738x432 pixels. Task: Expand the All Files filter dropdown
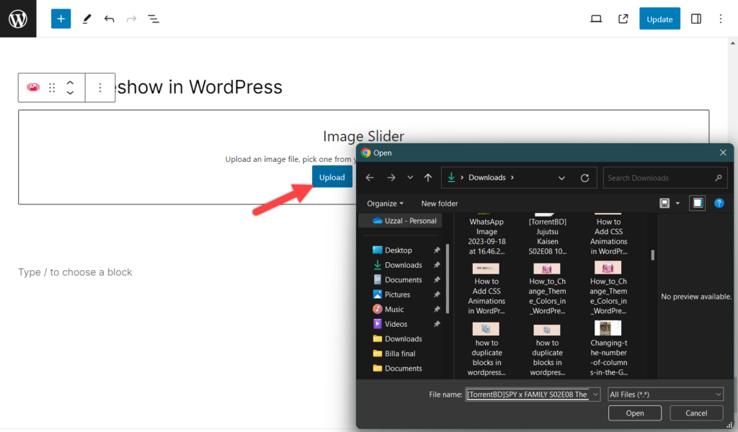(x=664, y=394)
